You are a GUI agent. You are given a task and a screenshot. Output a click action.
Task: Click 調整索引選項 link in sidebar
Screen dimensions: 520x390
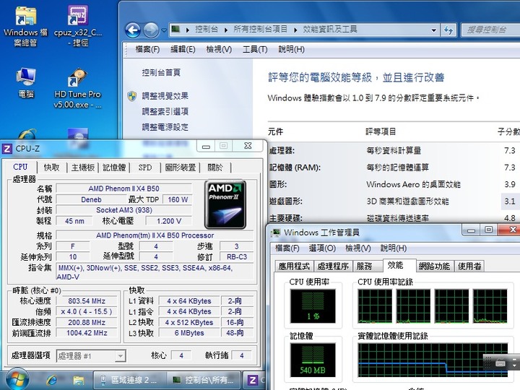[x=165, y=111]
